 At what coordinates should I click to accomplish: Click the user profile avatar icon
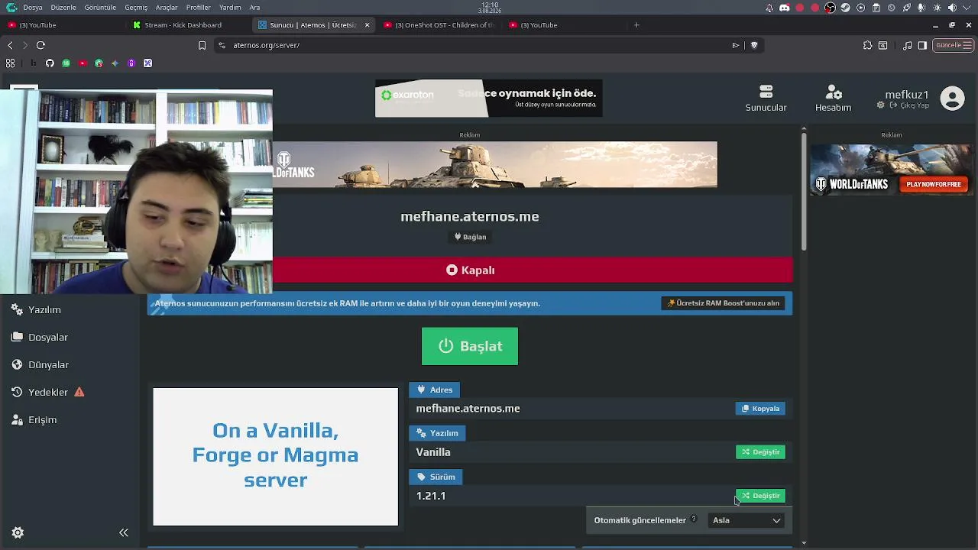coord(952,99)
